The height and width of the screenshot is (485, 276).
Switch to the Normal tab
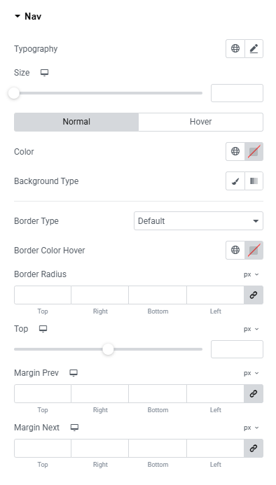coord(76,122)
